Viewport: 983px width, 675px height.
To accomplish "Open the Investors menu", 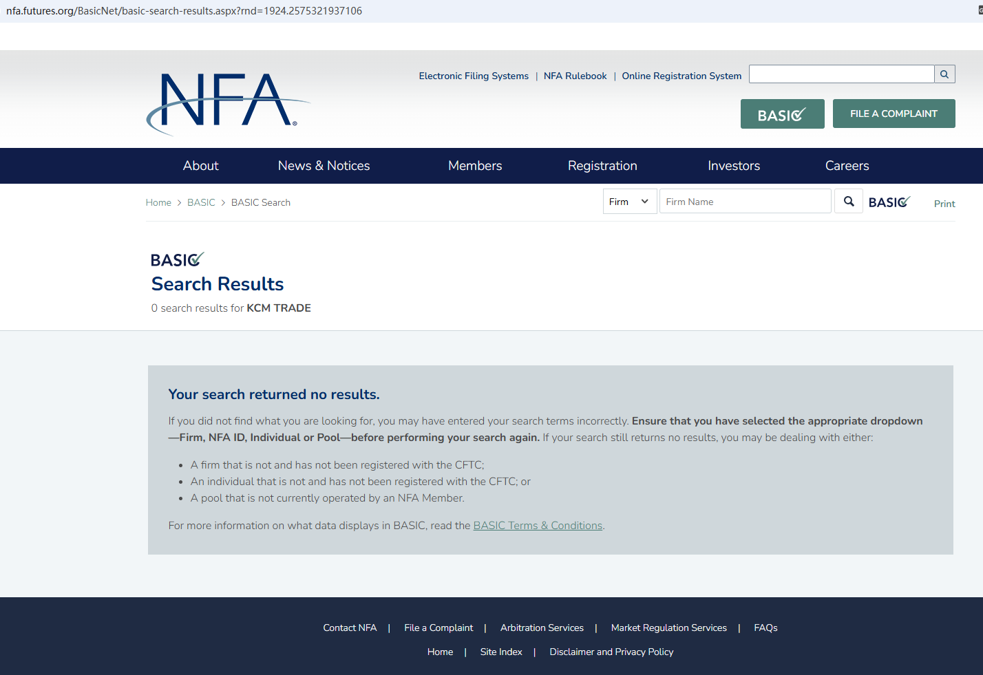I will click(734, 166).
